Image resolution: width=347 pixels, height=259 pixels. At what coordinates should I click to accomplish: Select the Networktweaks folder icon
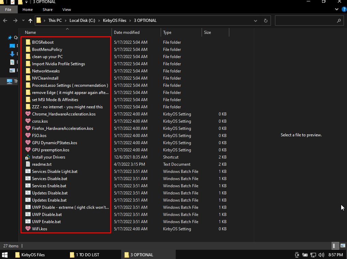point(28,71)
